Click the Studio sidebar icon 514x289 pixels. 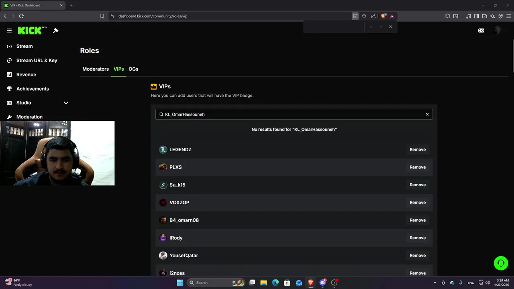click(x=9, y=103)
